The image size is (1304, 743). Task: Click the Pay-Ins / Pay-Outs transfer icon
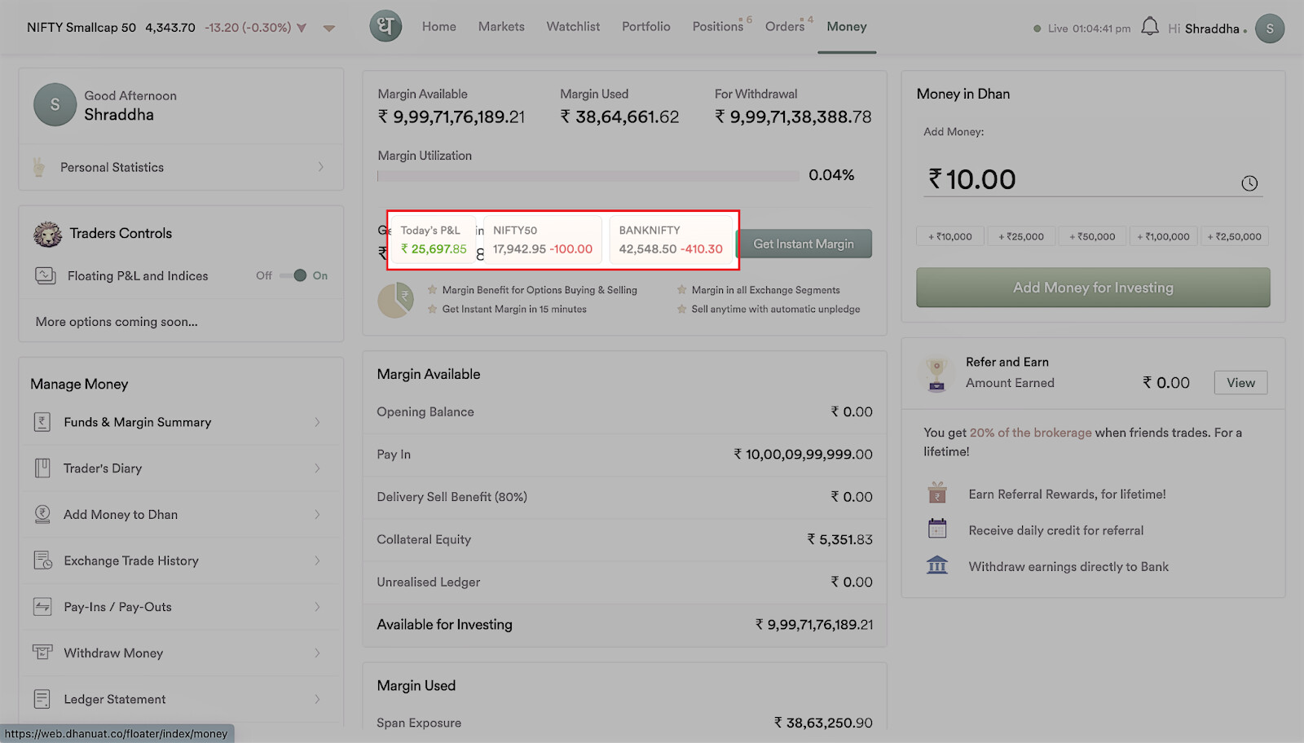click(x=42, y=607)
